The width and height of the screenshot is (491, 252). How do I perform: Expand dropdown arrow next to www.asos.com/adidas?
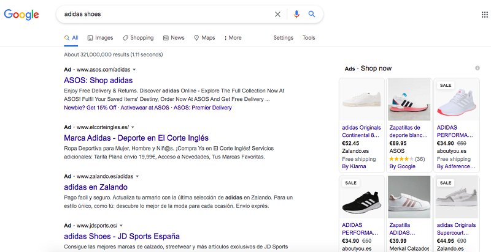[134, 70]
